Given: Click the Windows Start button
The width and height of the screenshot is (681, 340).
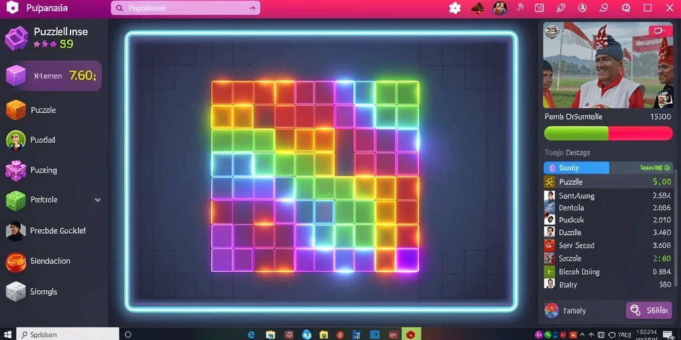Looking at the screenshot, I should point(9,335).
